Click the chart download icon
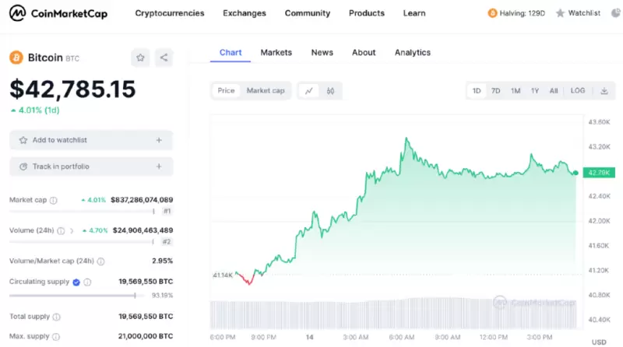 604,91
